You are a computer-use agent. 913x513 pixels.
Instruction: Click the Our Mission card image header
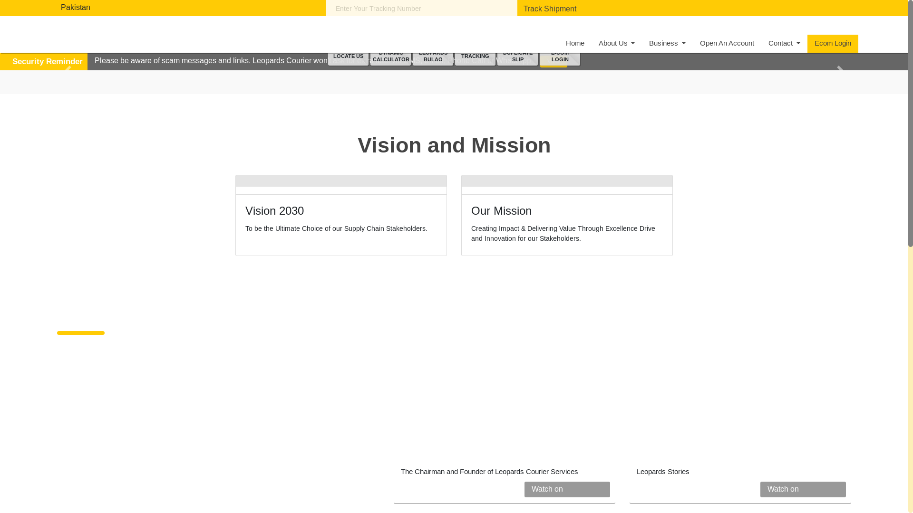(x=567, y=181)
